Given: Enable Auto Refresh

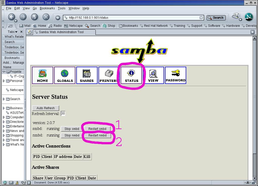Looking at the screenshot, I should (45, 108).
